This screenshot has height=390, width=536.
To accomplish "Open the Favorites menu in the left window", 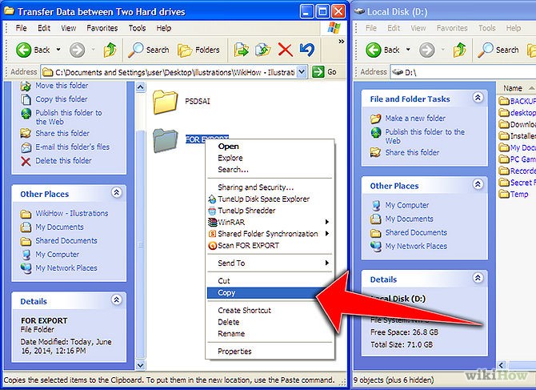I will pos(102,28).
